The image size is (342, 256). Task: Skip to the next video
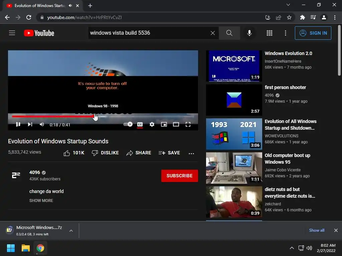coord(30,124)
